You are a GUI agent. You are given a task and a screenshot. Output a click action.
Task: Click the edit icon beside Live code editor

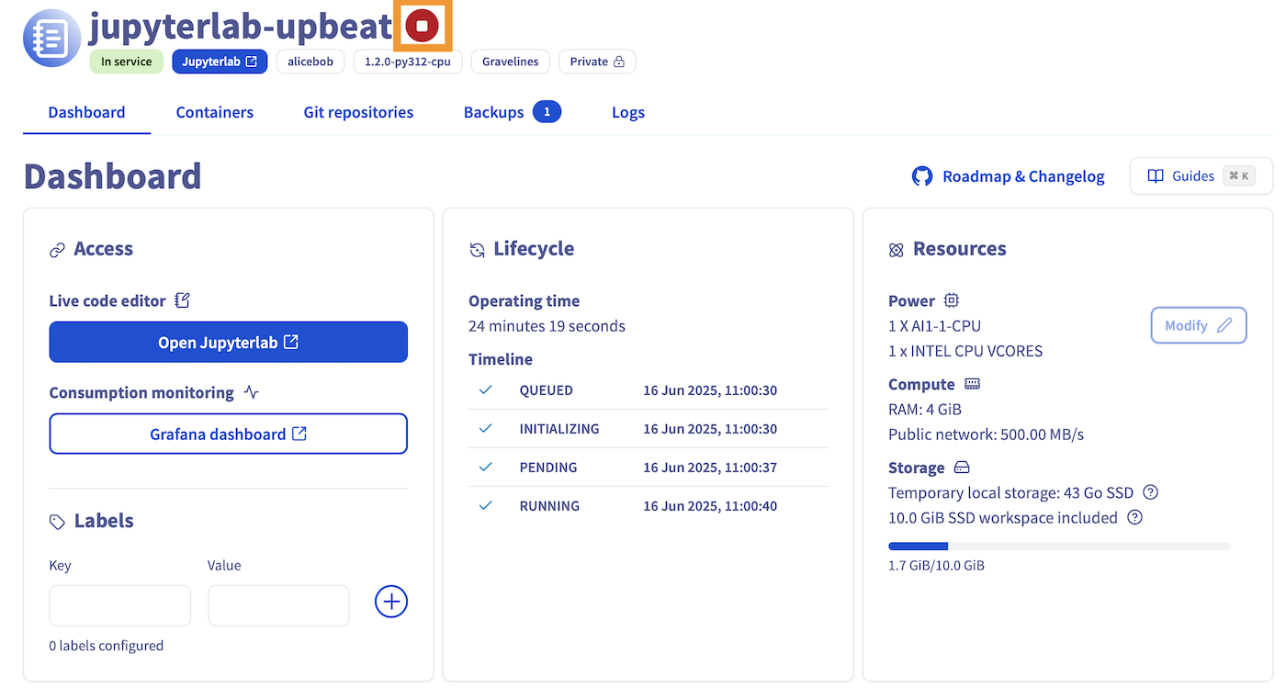[x=182, y=300]
